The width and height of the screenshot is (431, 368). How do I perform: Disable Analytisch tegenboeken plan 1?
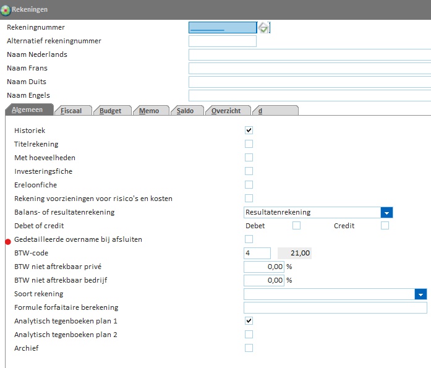pyautogui.click(x=249, y=321)
